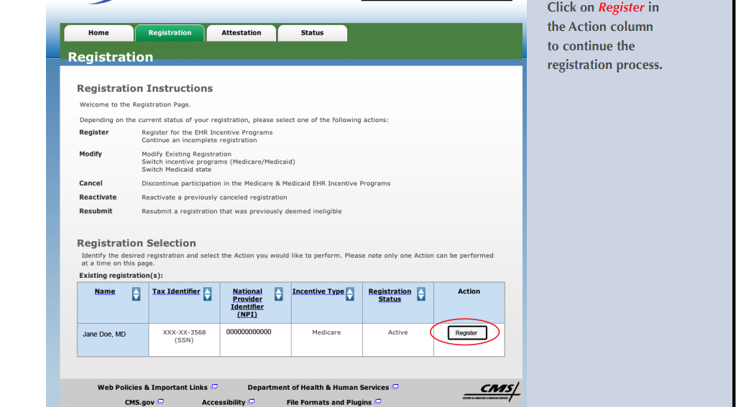
Task: Click external-link icon after Web Policies
Action: [x=214, y=387]
